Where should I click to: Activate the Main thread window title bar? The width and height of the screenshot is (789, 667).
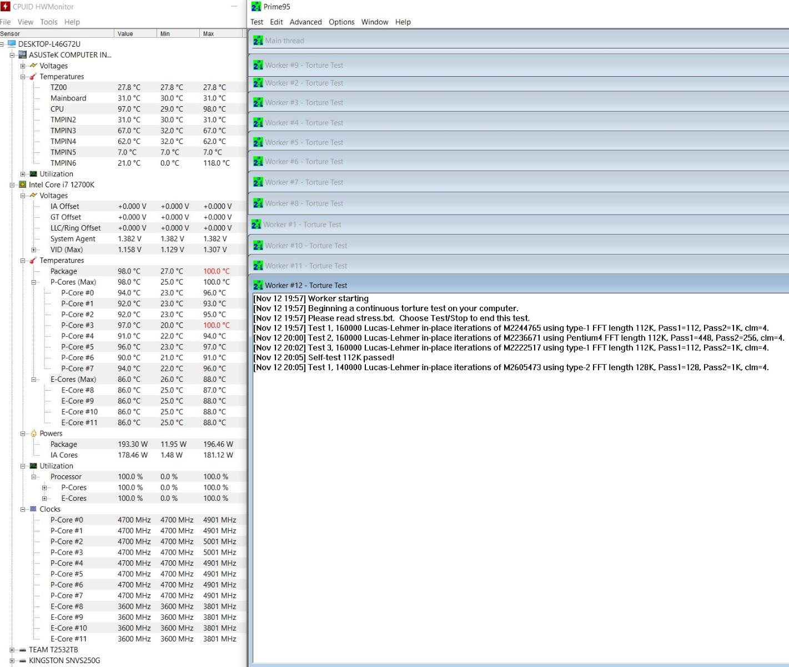[x=519, y=41]
